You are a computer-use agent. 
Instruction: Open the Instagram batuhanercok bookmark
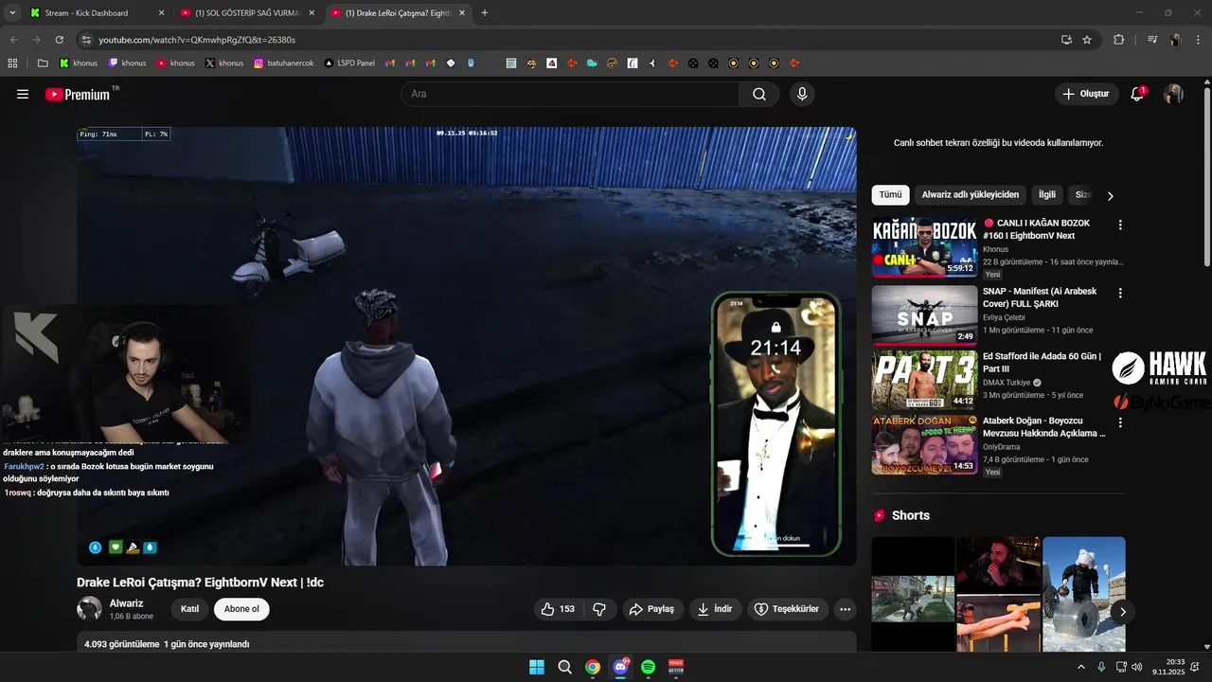(284, 63)
